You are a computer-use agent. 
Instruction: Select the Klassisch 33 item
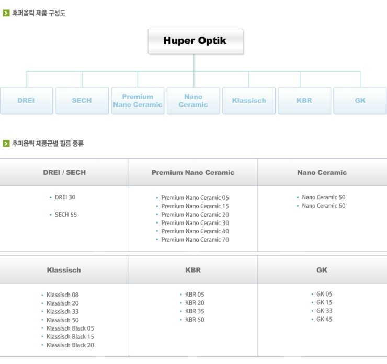tap(62, 312)
